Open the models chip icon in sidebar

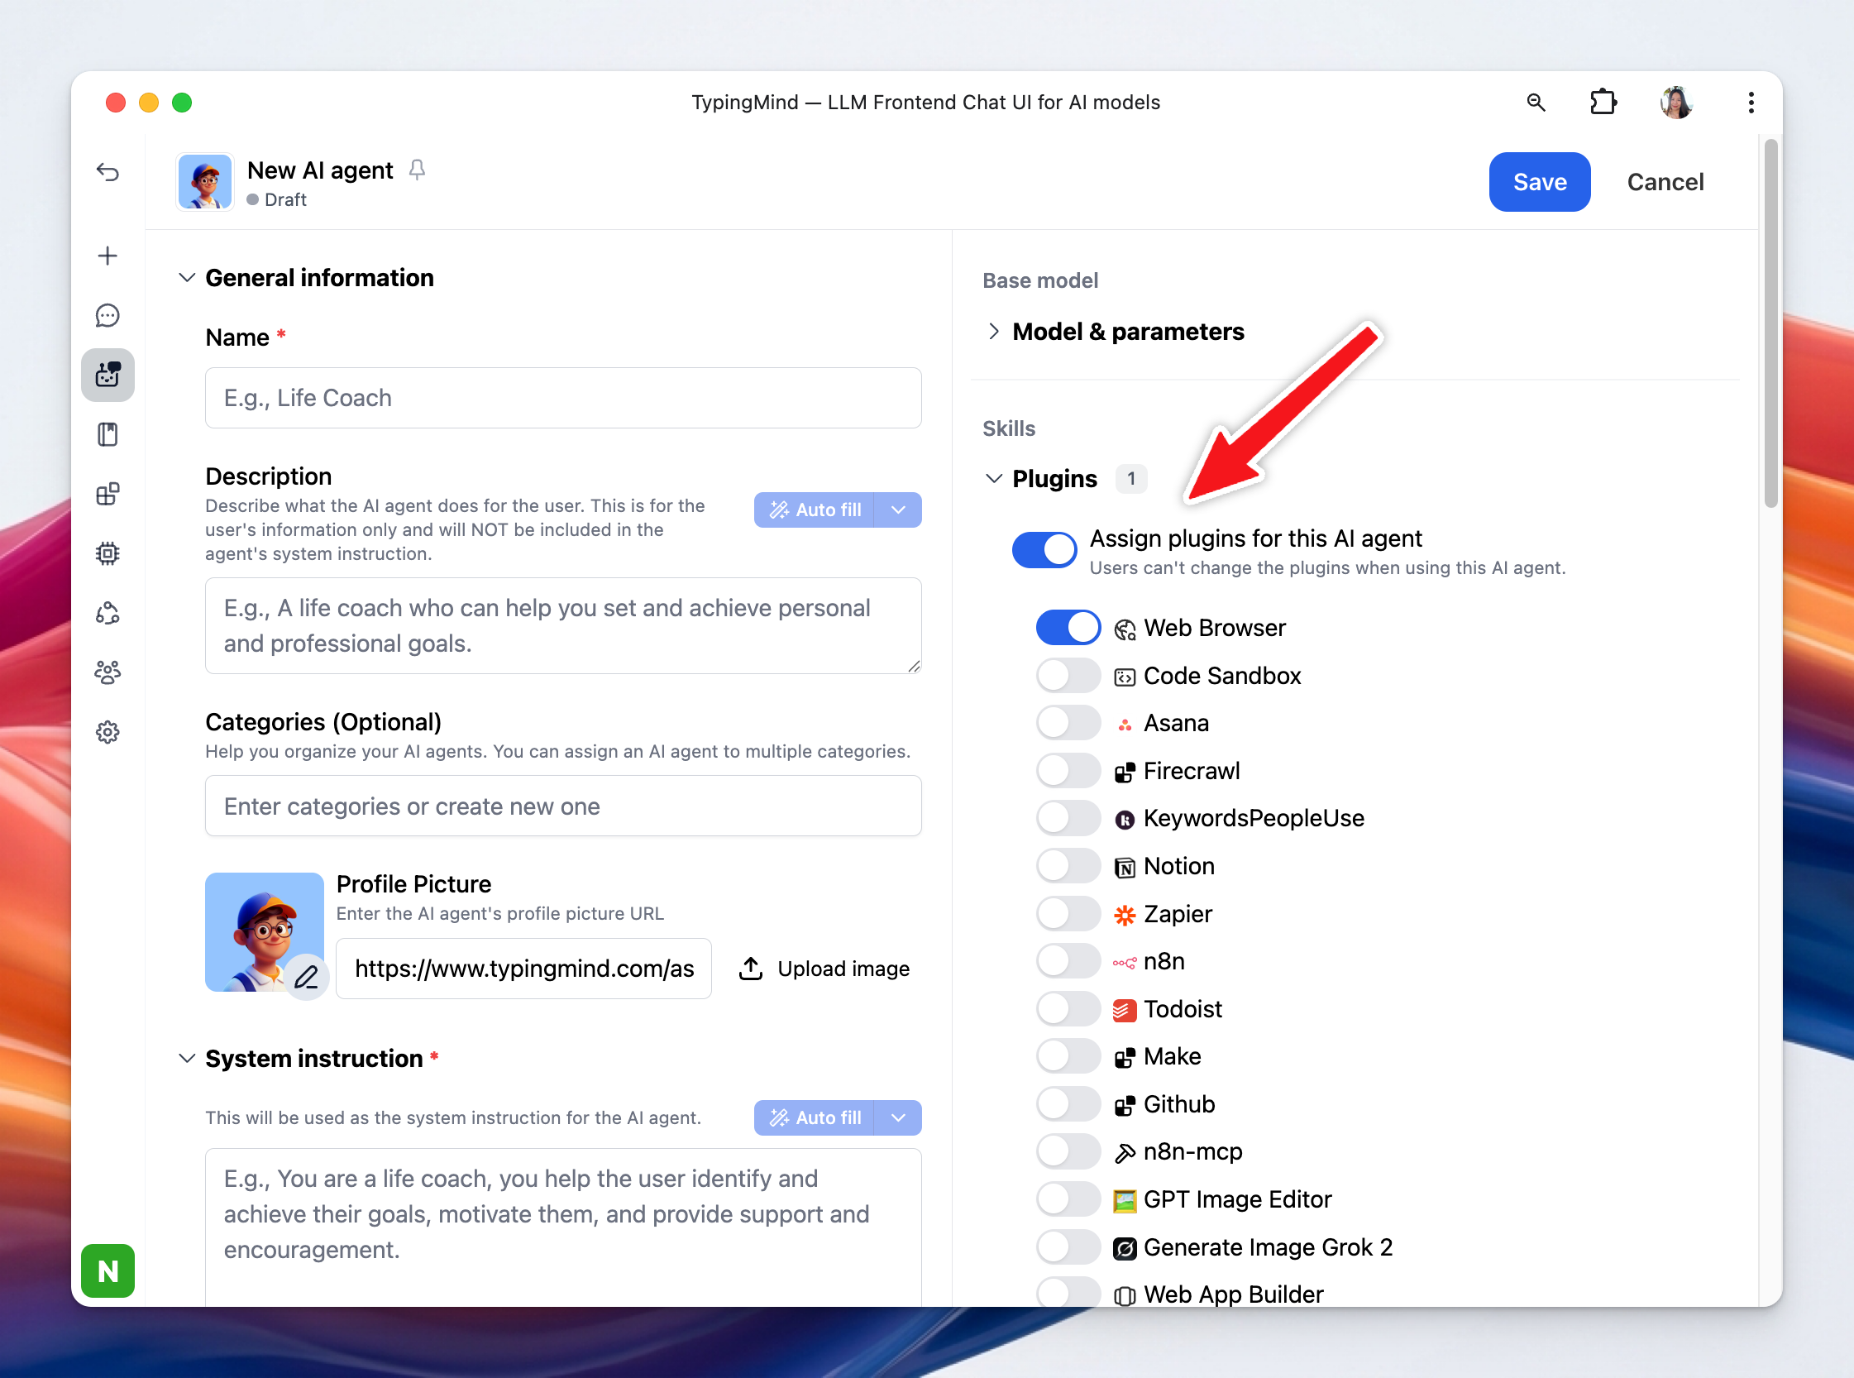108,553
